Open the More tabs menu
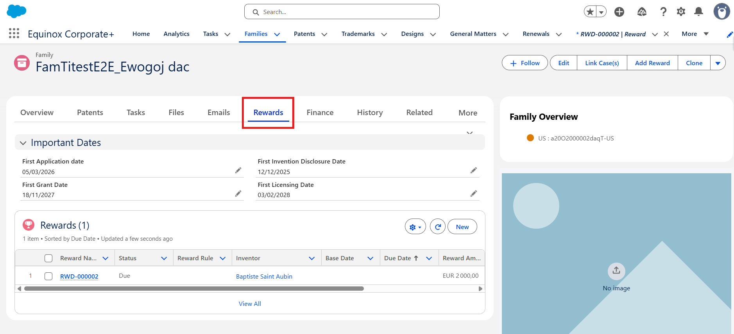Screen dimensions: 734x334 click(468, 113)
